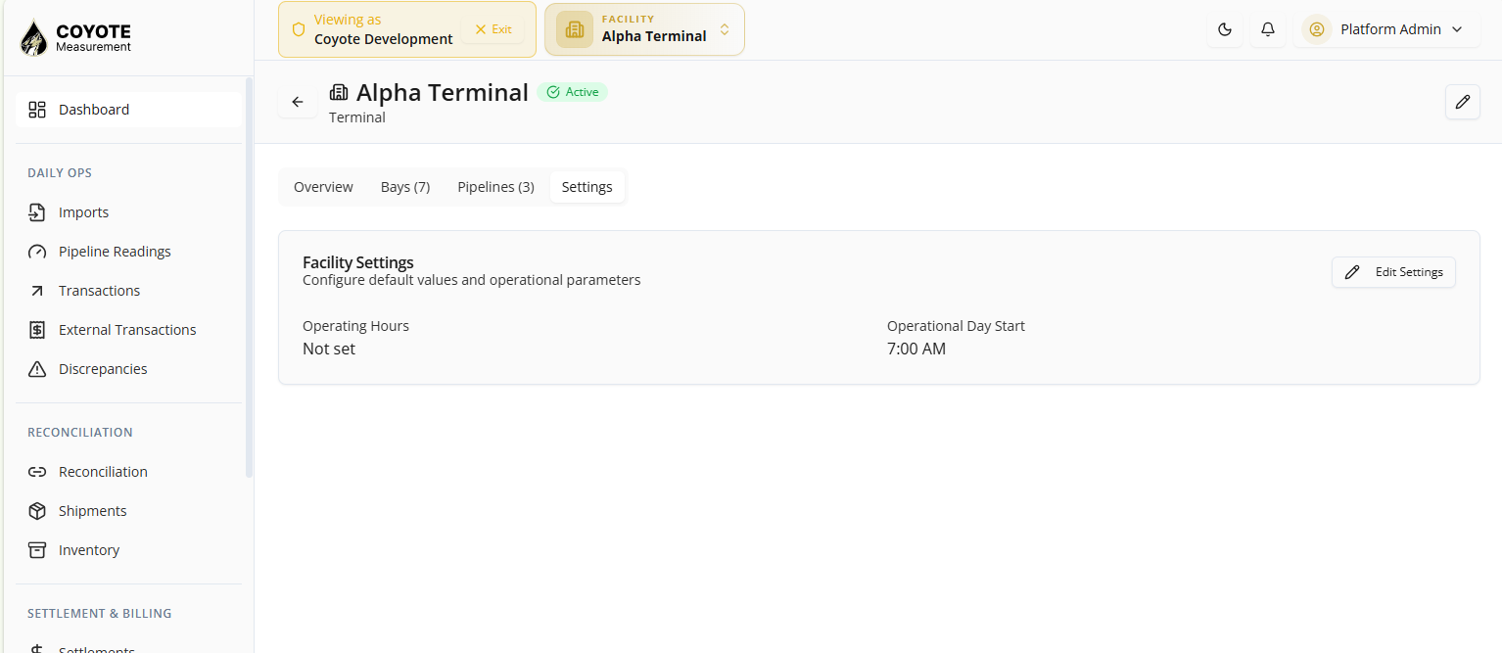Click the Operating Hours value Not set

pyautogui.click(x=329, y=349)
